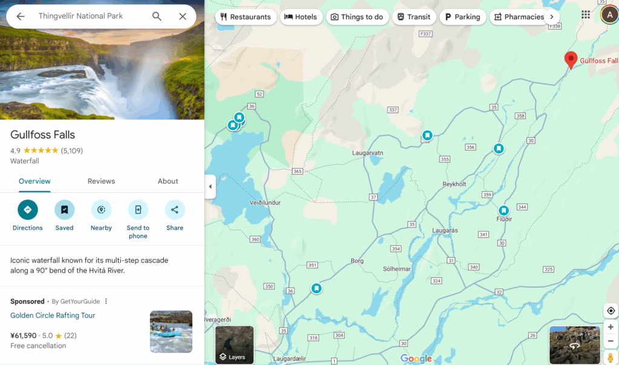The image size is (619, 365).
Task: Zoom in the map with plus
Action: [x=611, y=327]
